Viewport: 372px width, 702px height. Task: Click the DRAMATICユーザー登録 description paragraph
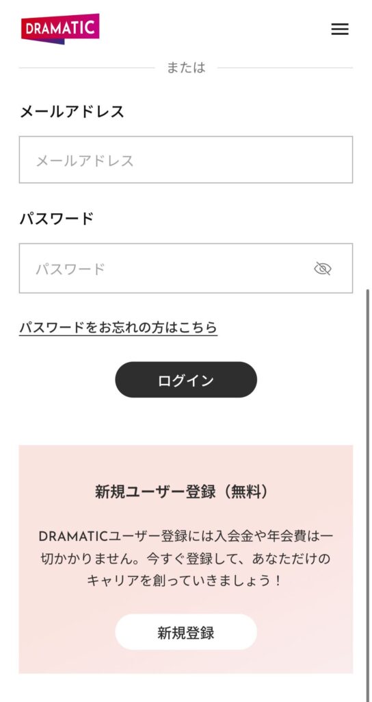[186, 558]
